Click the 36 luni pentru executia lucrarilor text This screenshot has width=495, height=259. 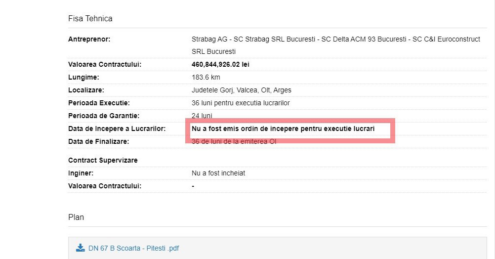click(241, 103)
